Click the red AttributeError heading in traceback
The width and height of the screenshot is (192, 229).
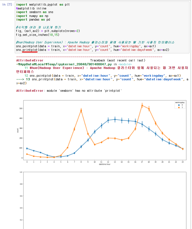click(x=30, y=60)
